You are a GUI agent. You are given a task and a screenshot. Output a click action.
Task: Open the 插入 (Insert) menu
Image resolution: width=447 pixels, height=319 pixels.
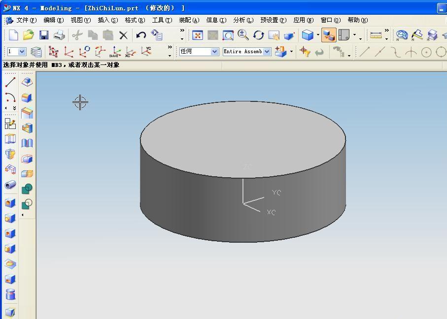(107, 20)
